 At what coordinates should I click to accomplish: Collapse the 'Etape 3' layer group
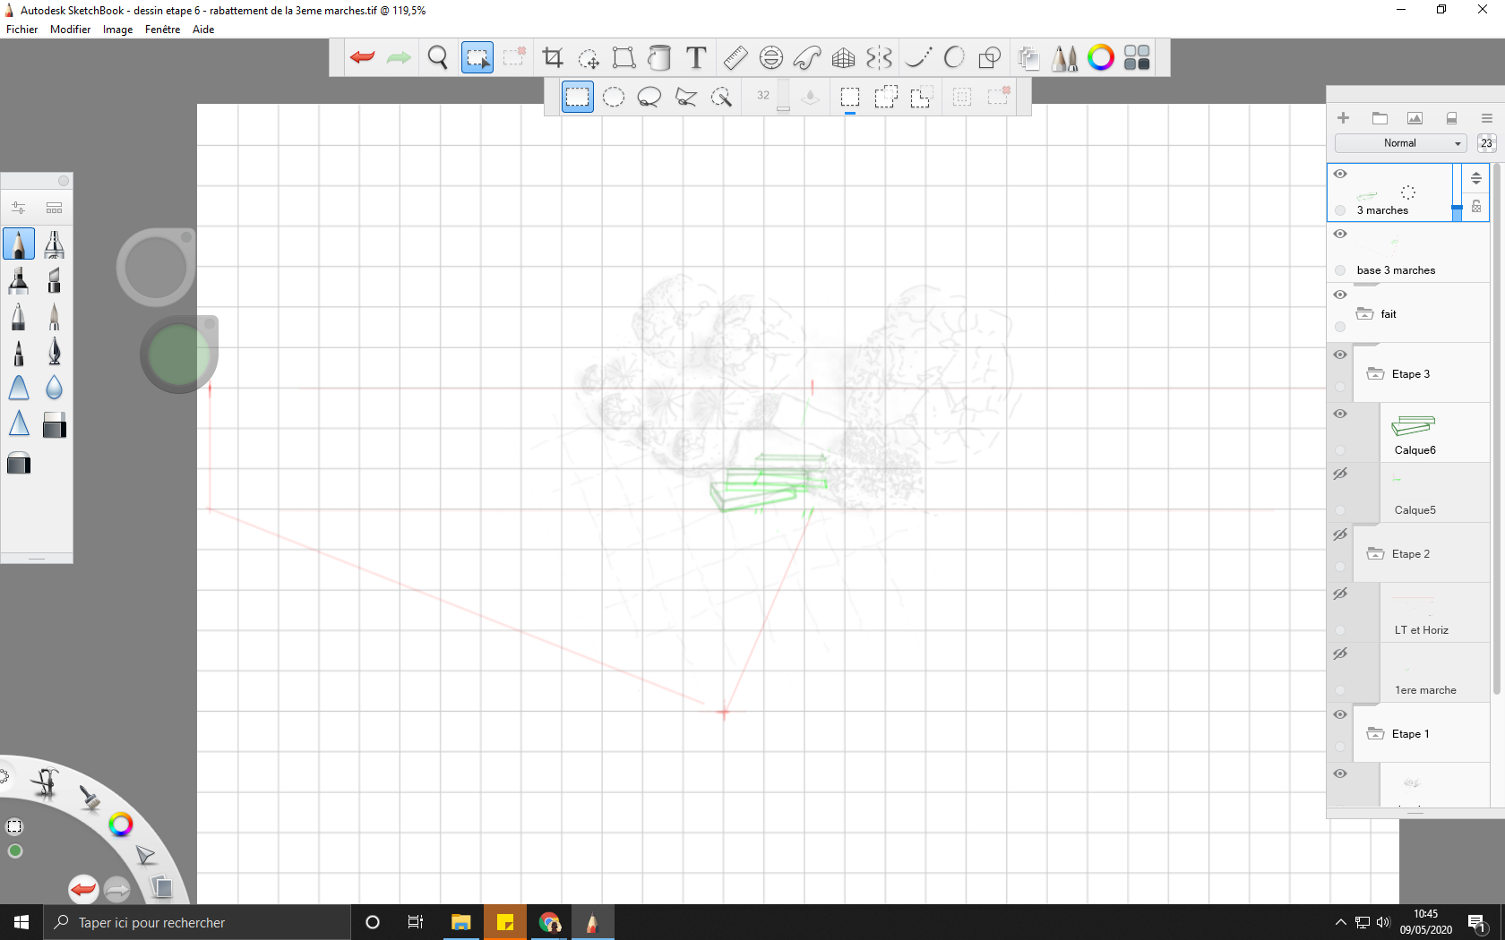(1375, 374)
